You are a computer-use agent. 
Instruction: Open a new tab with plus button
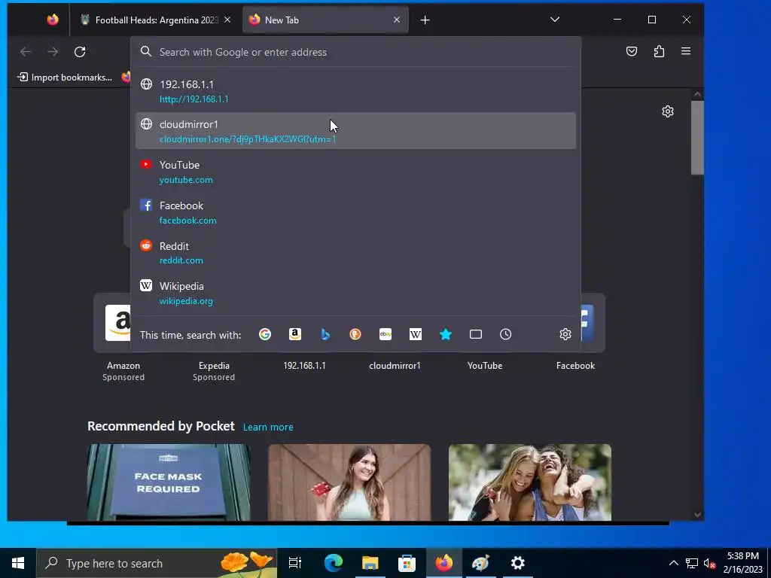click(425, 20)
